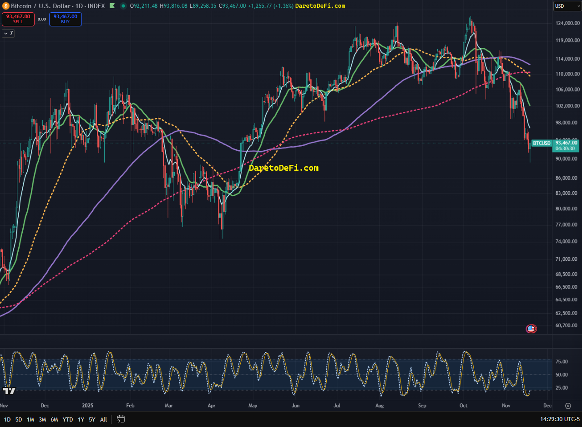Click the 0.00 spread value

pos(41,19)
